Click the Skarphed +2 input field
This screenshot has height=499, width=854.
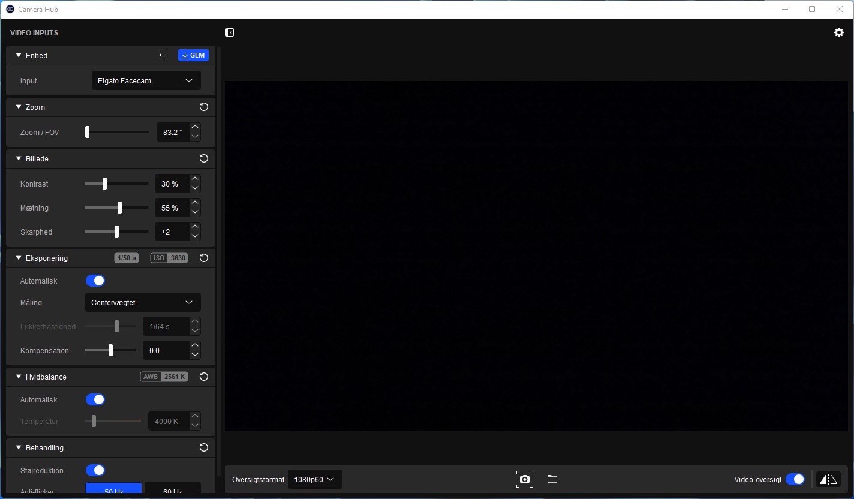[x=172, y=232]
